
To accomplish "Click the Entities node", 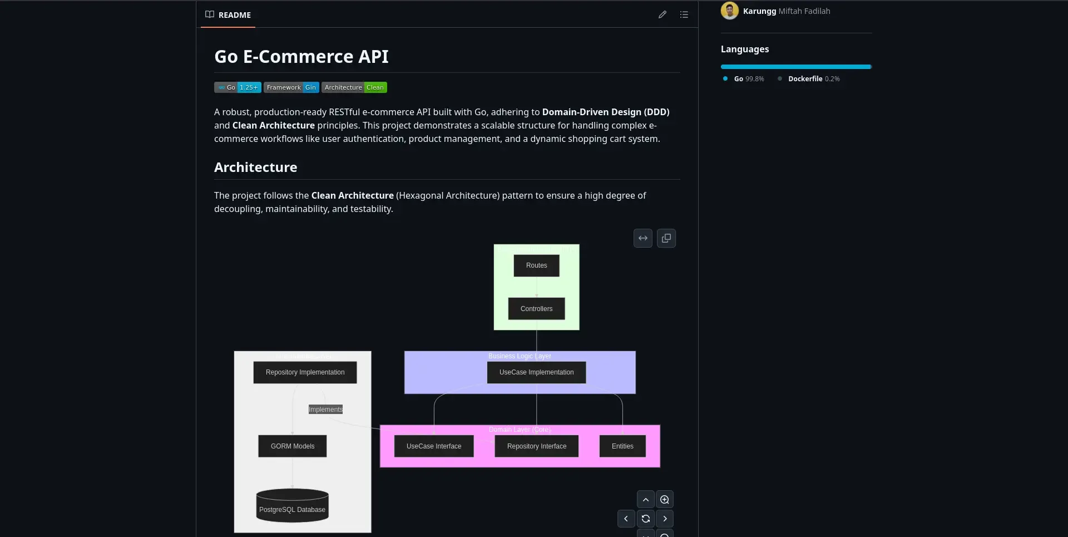I will [622, 446].
